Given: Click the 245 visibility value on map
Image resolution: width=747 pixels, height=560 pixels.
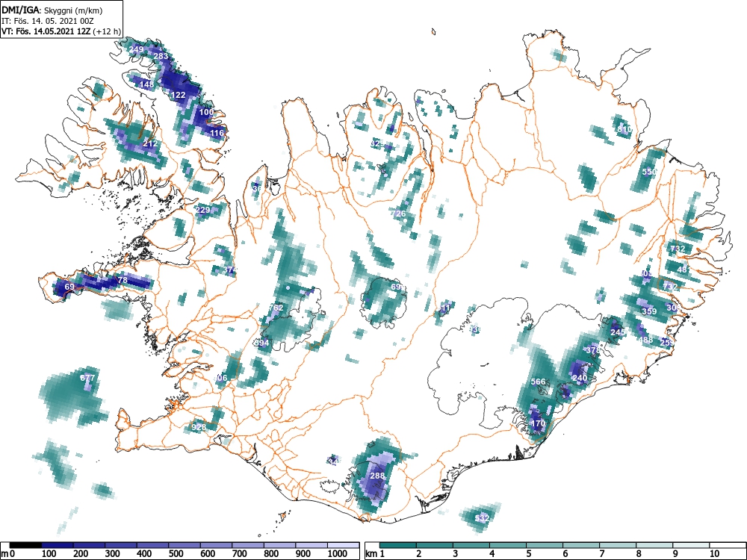Looking at the screenshot, I should pyautogui.click(x=618, y=332).
